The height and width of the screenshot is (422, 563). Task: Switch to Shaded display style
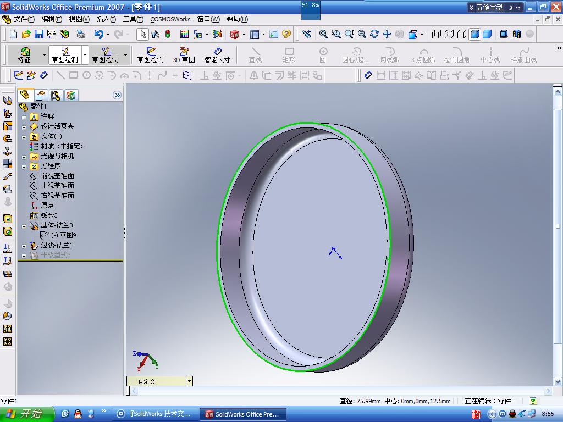click(487, 34)
